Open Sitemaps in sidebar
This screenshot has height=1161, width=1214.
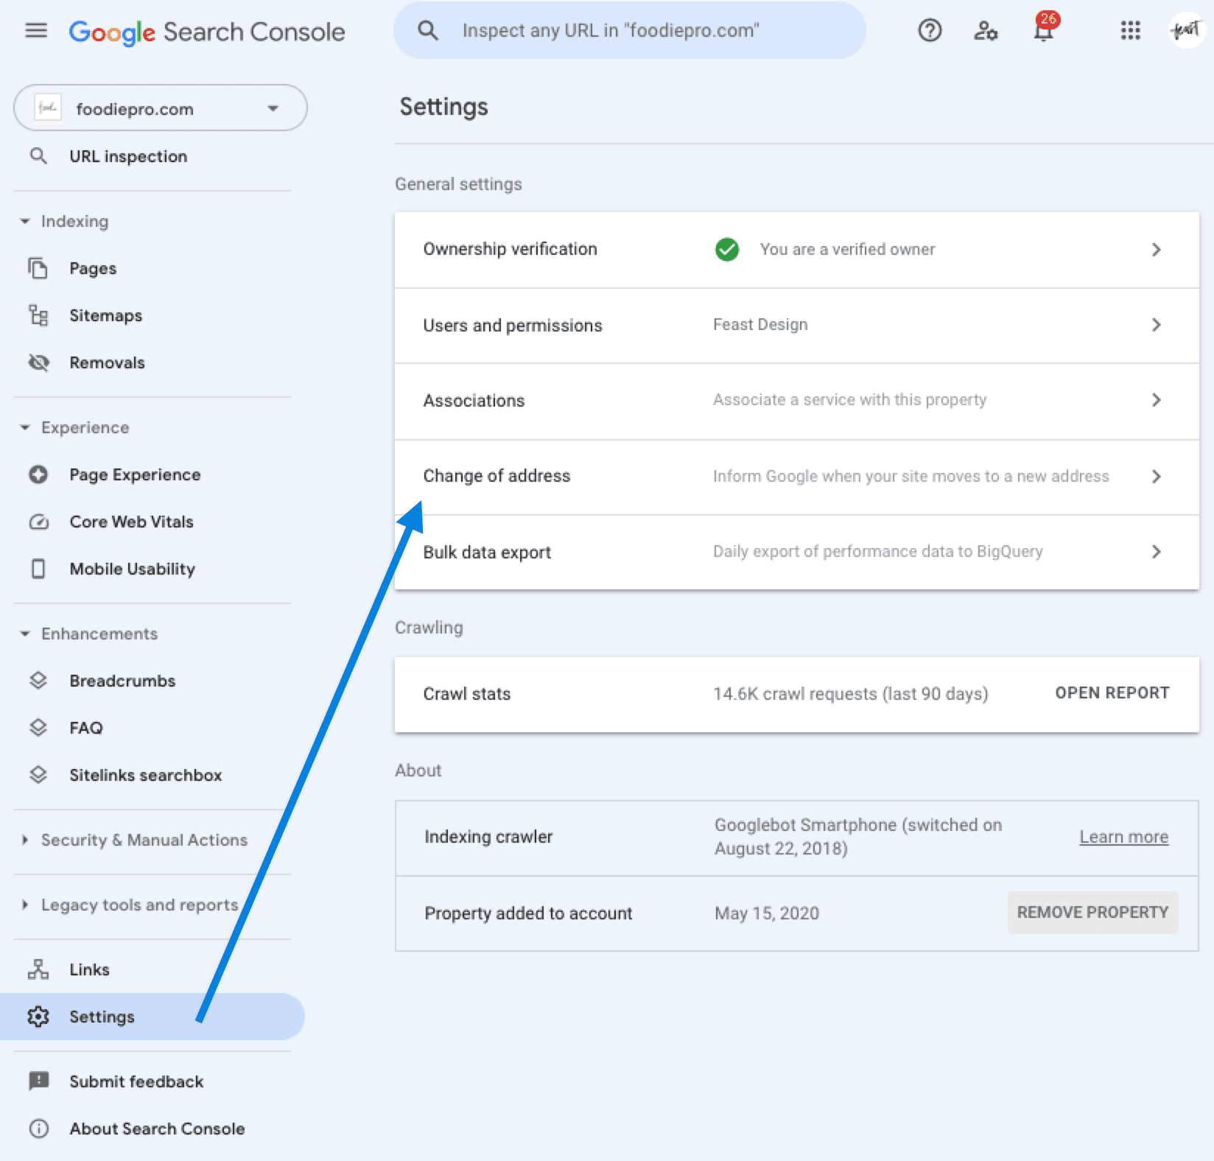(106, 315)
